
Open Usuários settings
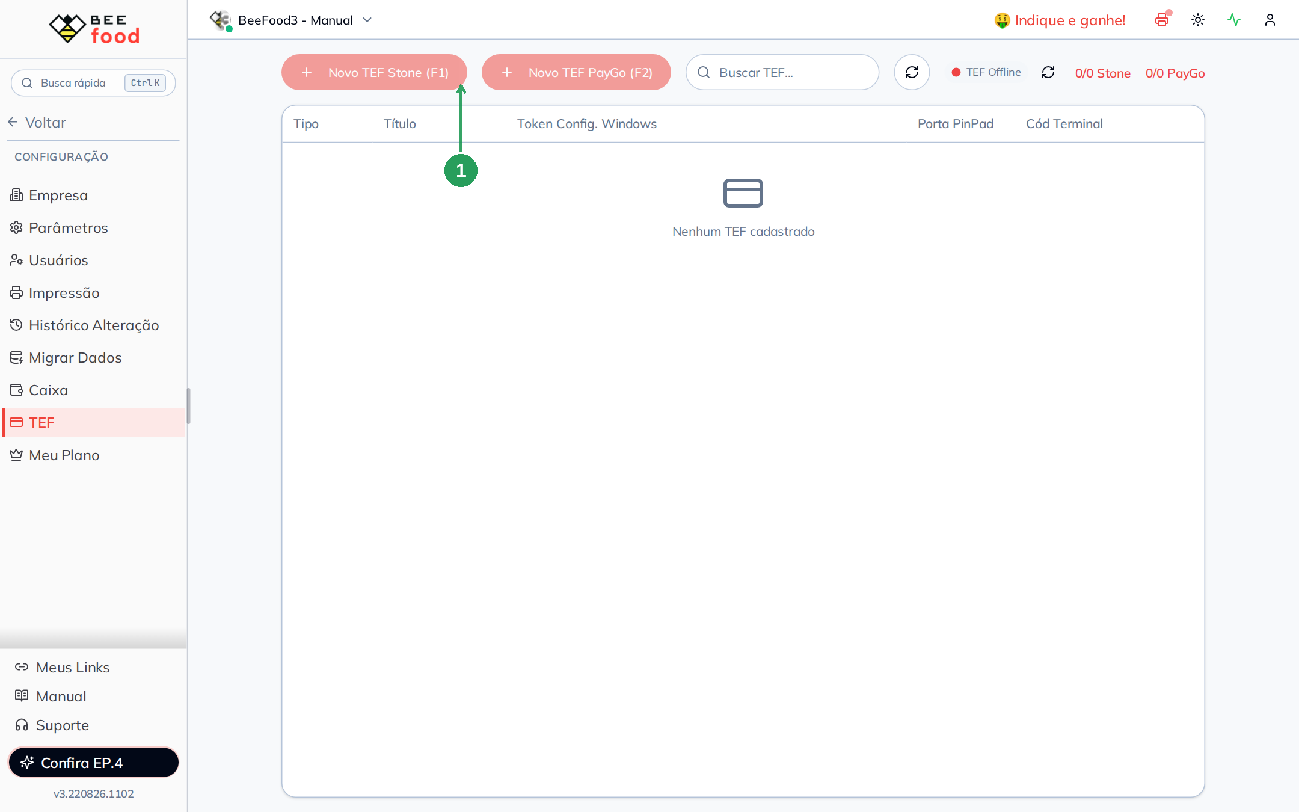coord(93,260)
